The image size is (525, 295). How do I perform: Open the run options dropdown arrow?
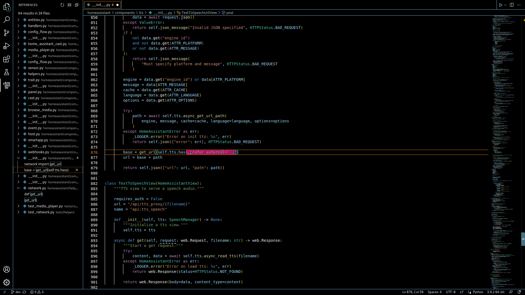click(505, 5)
